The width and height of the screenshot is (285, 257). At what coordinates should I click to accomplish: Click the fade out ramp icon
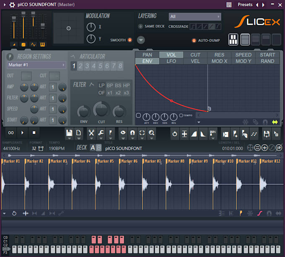tap(203, 134)
